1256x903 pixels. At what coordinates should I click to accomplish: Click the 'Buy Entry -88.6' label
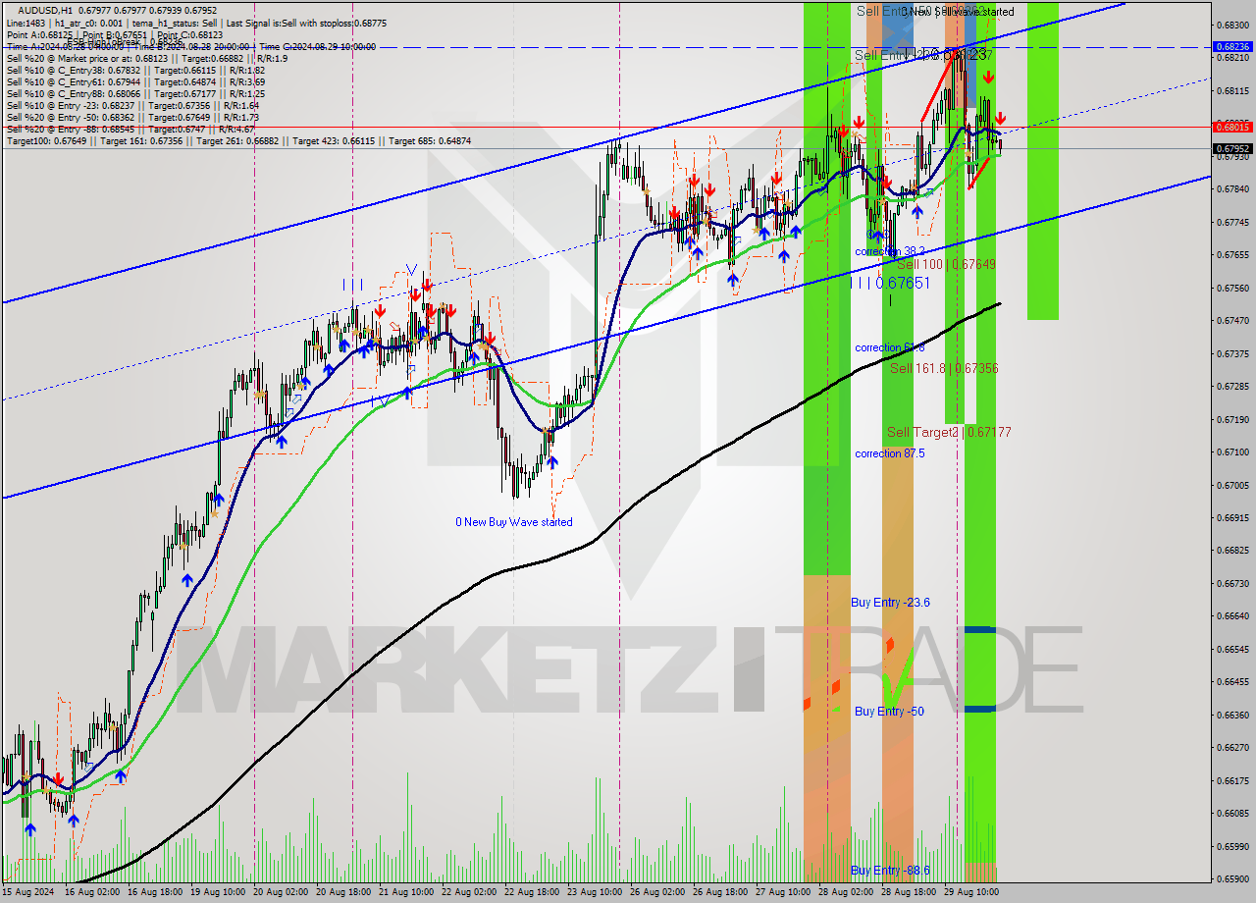(890, 871)
